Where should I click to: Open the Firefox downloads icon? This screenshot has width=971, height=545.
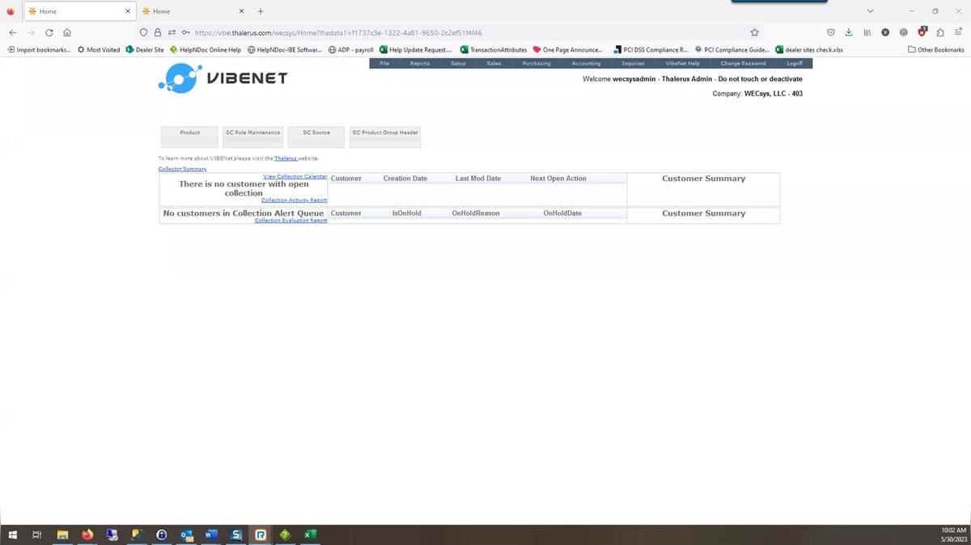point(849,32)
